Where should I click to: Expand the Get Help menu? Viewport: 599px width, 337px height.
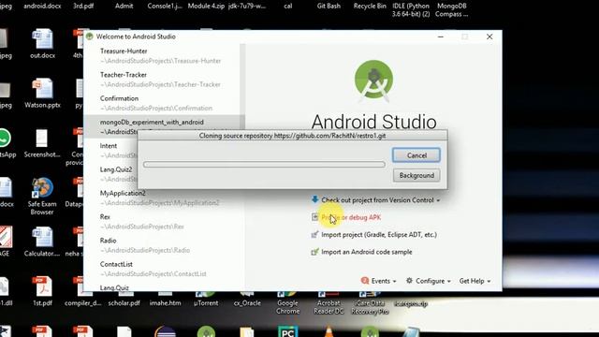(x=475, y=281)
